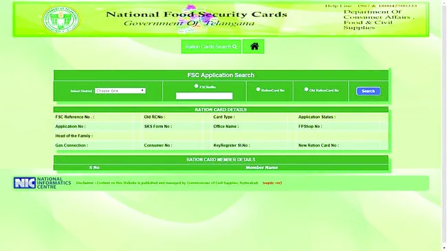Click the 'FPShop No' label
Image resolution: width=447 pixels, height=251 pixels.
click(x=310, y=127)
